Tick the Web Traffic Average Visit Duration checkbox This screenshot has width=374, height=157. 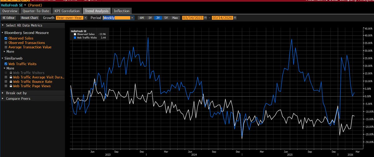[6, 77]
